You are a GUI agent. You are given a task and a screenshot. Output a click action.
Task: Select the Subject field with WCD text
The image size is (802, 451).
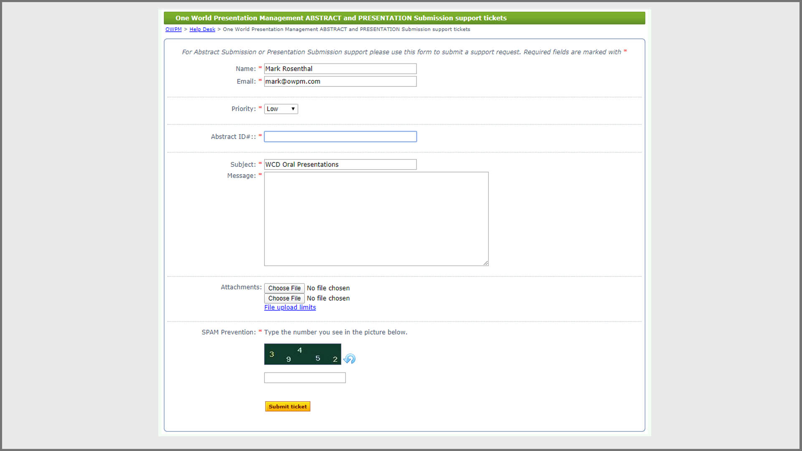pos(340,165)
